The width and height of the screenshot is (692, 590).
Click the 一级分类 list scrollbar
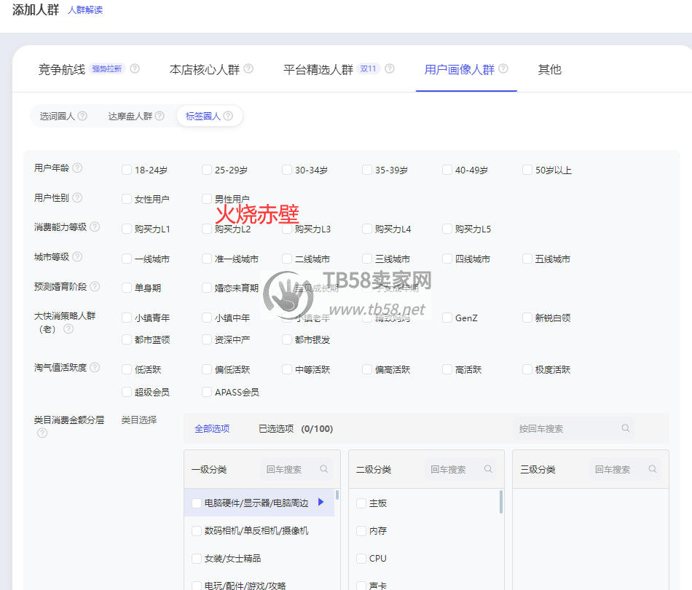click(337, 495)
